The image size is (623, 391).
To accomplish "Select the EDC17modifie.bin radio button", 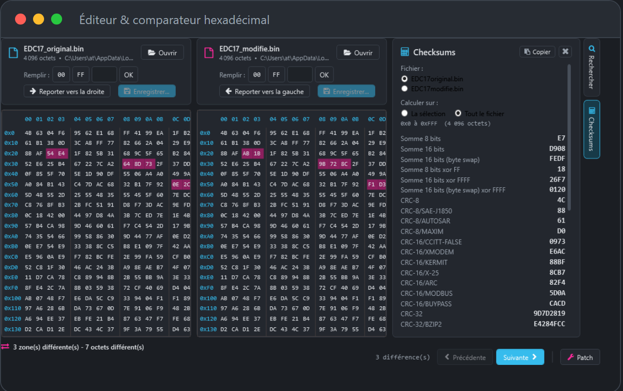I will [405, 89].
